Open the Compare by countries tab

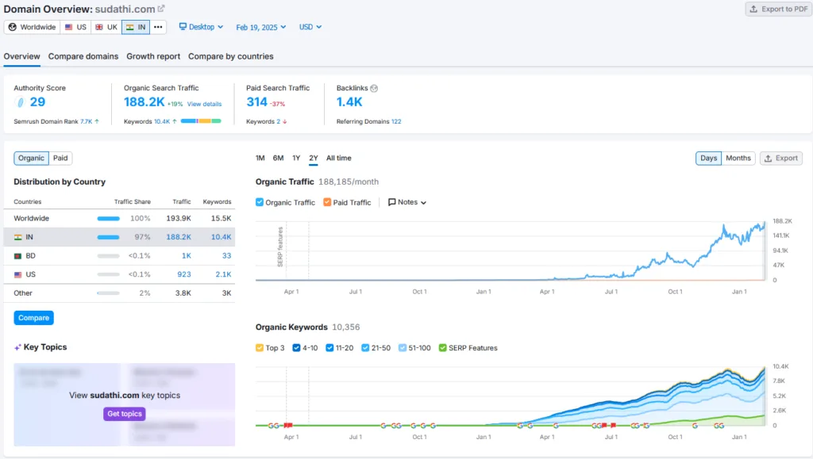[231, 56]
